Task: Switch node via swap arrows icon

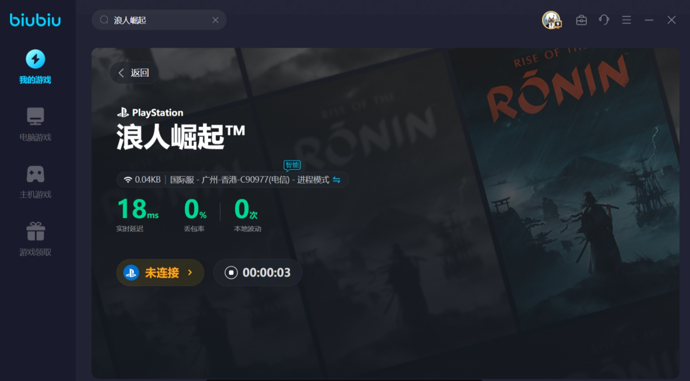Action: (x=337, y=180)
